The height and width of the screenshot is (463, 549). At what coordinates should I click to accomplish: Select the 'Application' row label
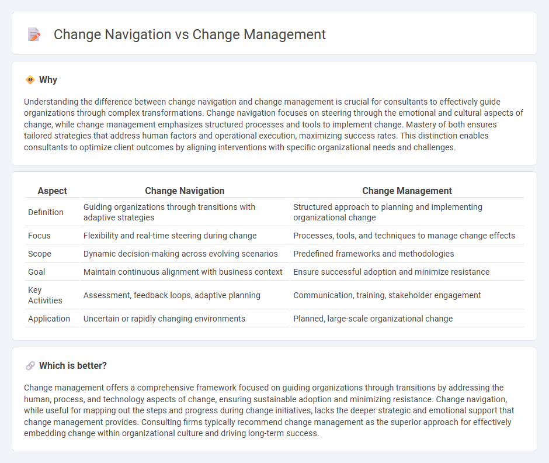49,319
